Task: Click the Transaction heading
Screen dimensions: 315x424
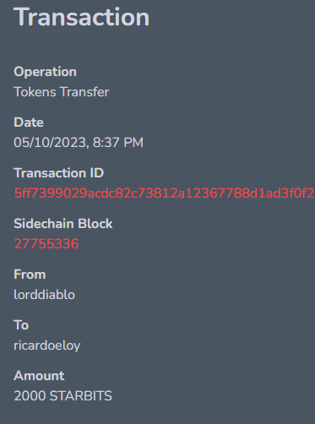Action: (82, 18)
